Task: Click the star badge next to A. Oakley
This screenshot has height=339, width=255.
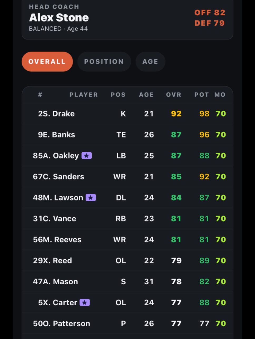Action: click(86, 156)
